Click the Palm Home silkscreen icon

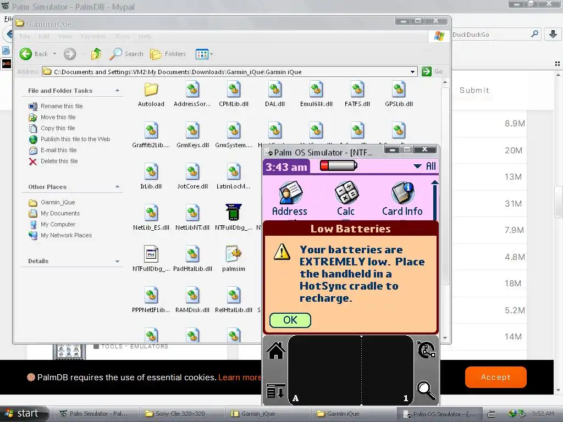point(276,350)
